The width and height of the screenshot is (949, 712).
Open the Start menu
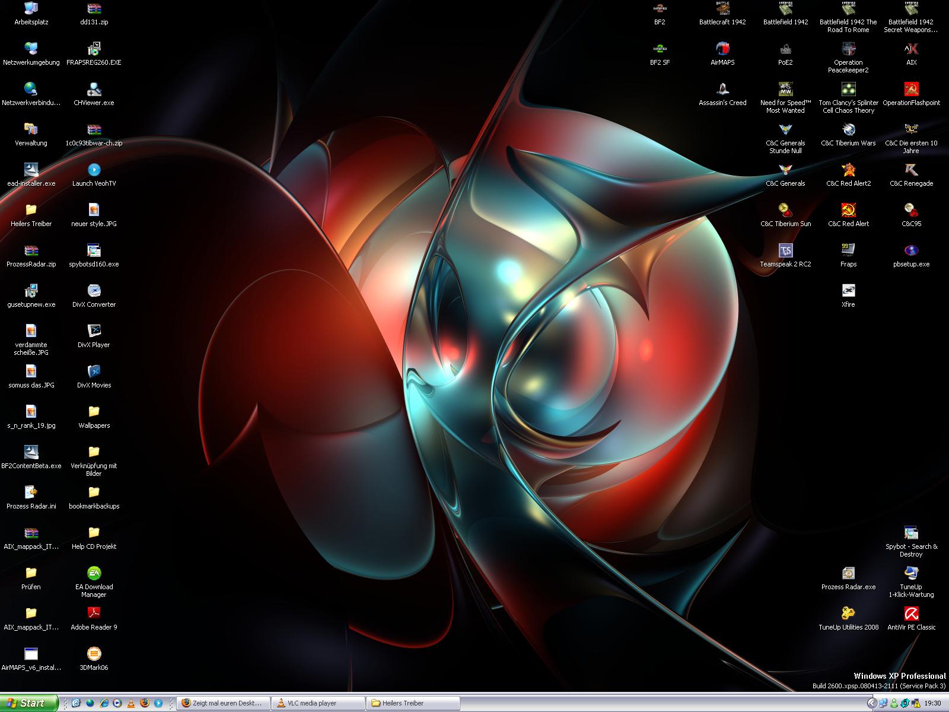pyautogui.click(x=29, y=703)
